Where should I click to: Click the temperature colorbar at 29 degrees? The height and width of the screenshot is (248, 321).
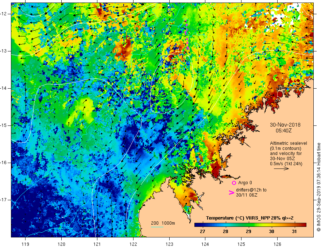[248, 225]
